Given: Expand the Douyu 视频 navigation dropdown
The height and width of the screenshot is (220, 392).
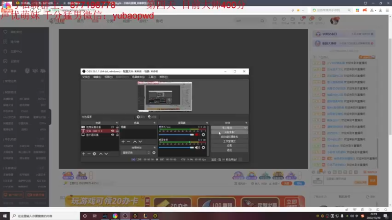Looking at the screenshot, I should click(127, 21).
